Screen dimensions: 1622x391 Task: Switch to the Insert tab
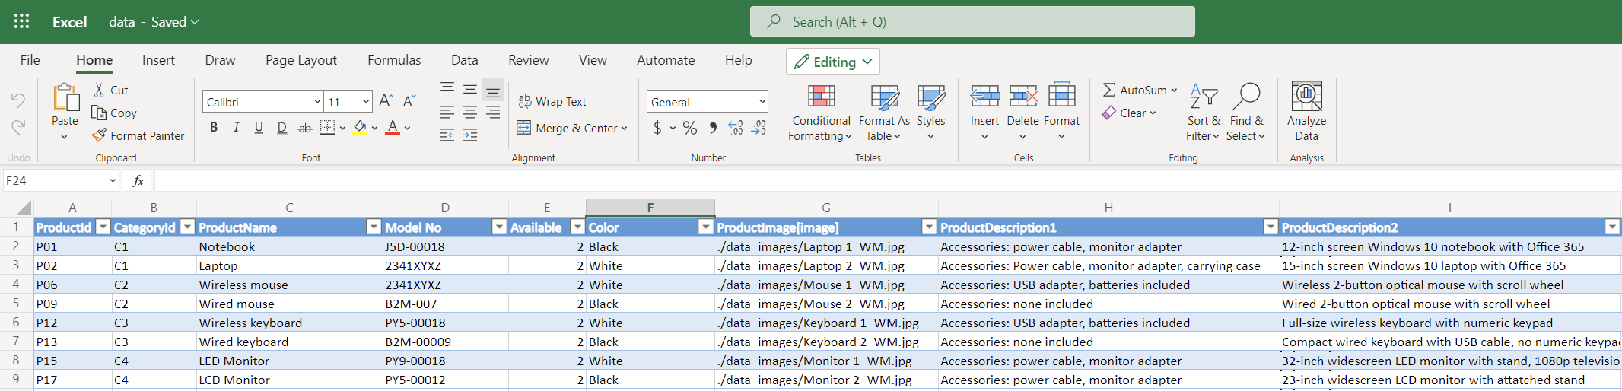click(158, 60)
